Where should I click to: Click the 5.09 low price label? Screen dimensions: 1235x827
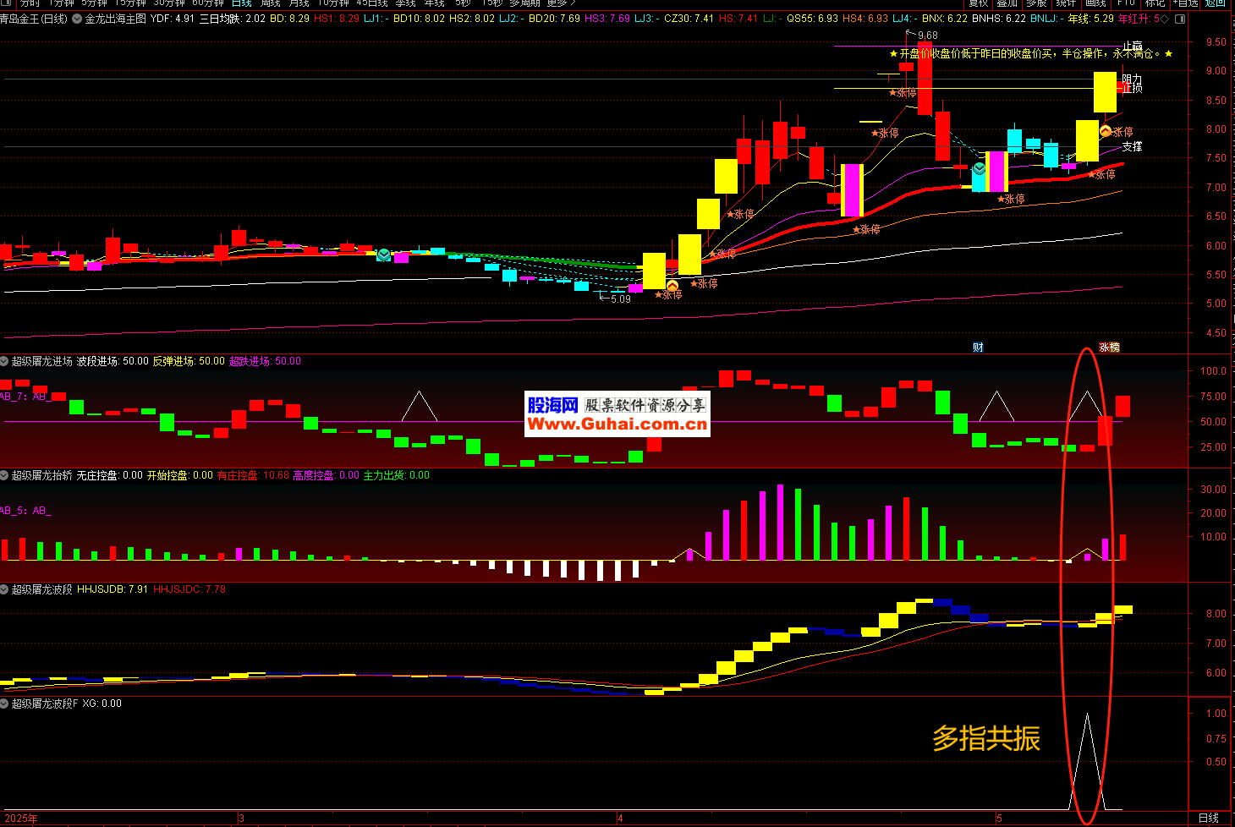tap(620, 299)
